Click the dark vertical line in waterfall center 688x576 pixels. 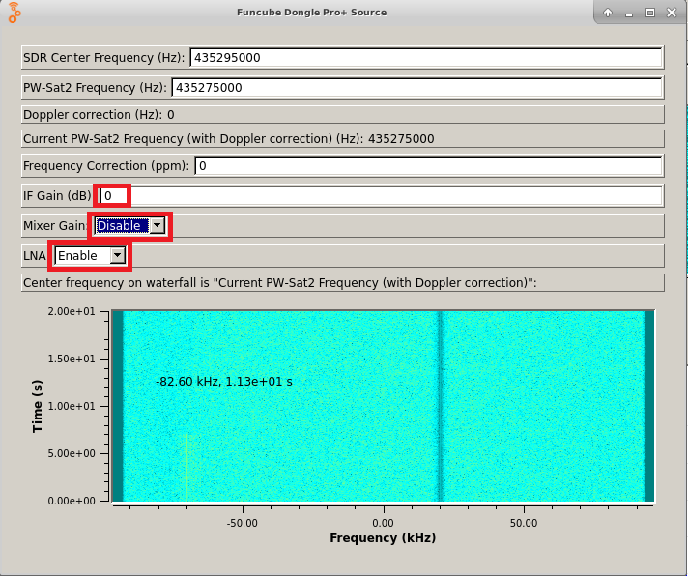[440, 406]
